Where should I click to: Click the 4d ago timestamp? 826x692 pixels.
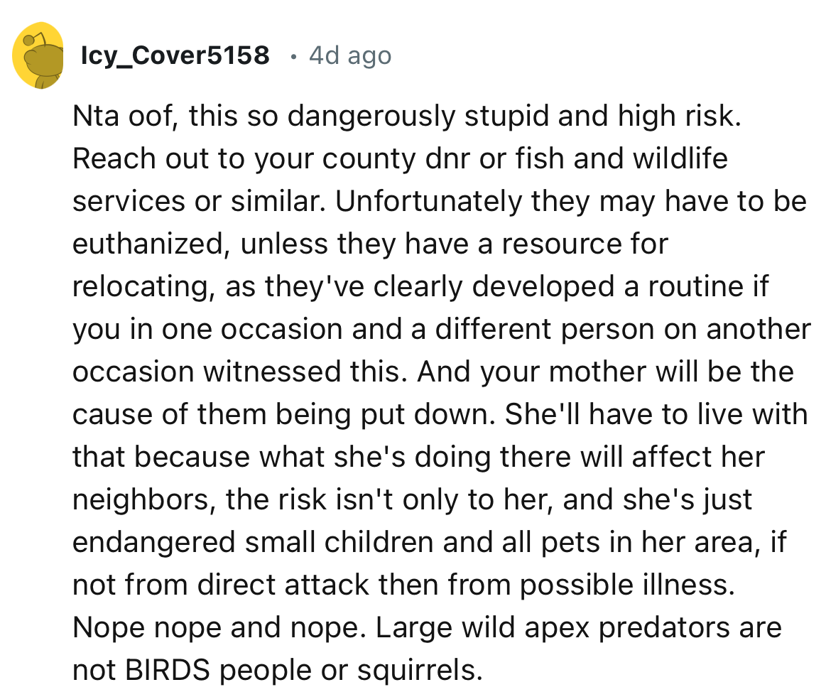point(349,55)
